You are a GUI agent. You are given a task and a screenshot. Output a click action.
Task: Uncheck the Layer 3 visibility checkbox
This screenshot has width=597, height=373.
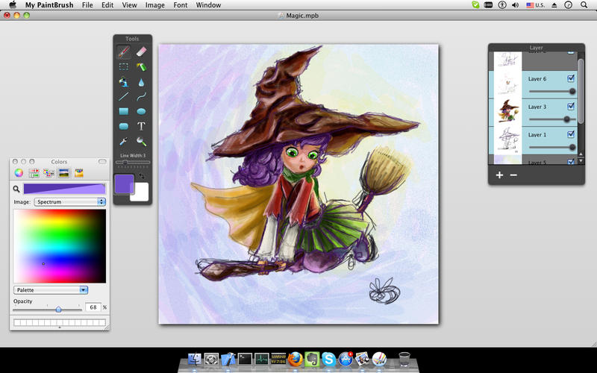(571, 107)
